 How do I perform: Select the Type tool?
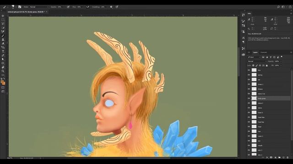[x=3, y=51]
